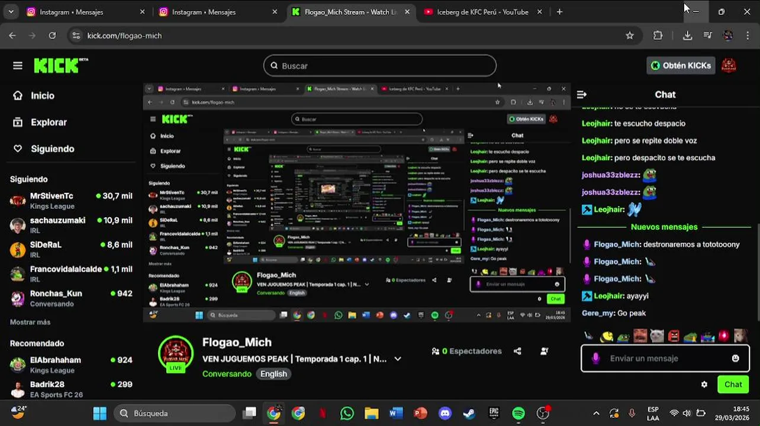Viewport: 760px width, 426px height.
Task: Open the Ronchas_Kun followed channel
Action: pyautogui.click(x=71, y=298)
